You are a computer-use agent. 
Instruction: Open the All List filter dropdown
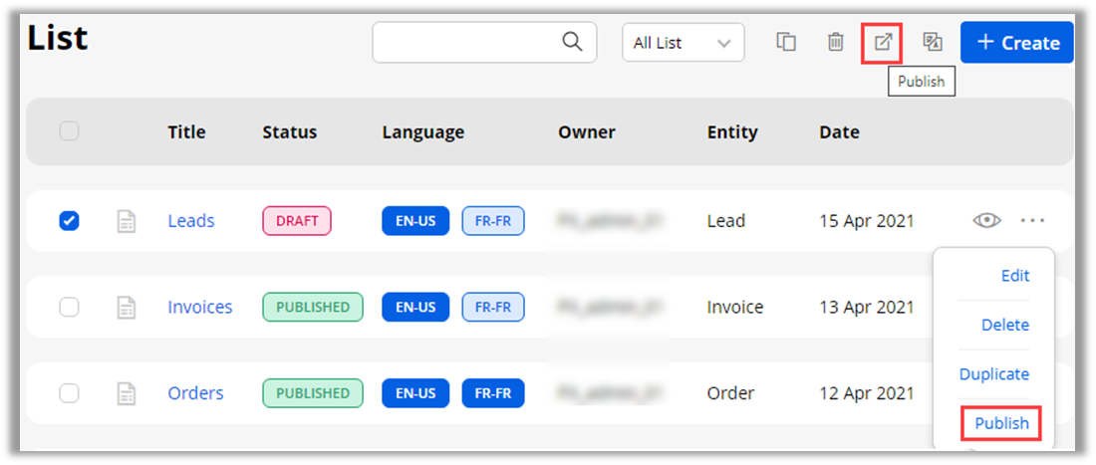683,43
